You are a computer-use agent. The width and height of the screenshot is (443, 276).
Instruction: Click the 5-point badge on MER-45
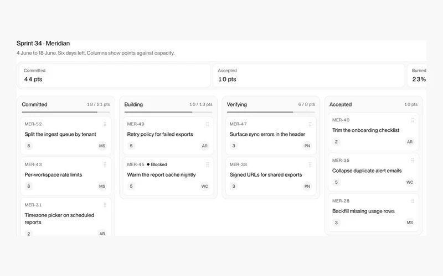pyautogui.click(x=131, y=186)
